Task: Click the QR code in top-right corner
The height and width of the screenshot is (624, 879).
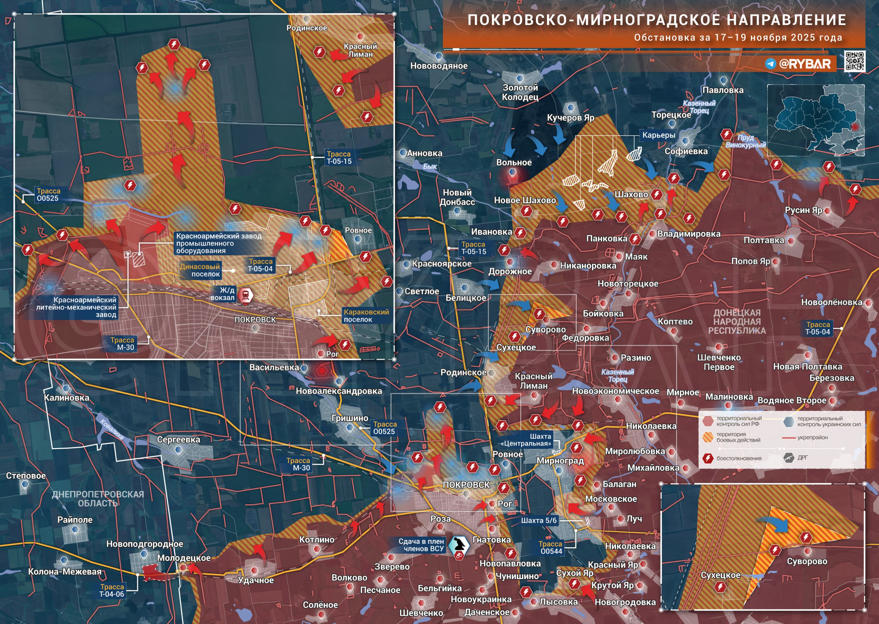Action: [855, 61]
